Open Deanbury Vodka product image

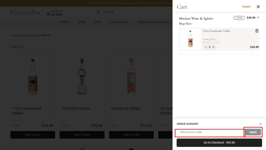(x=131, y=76)
